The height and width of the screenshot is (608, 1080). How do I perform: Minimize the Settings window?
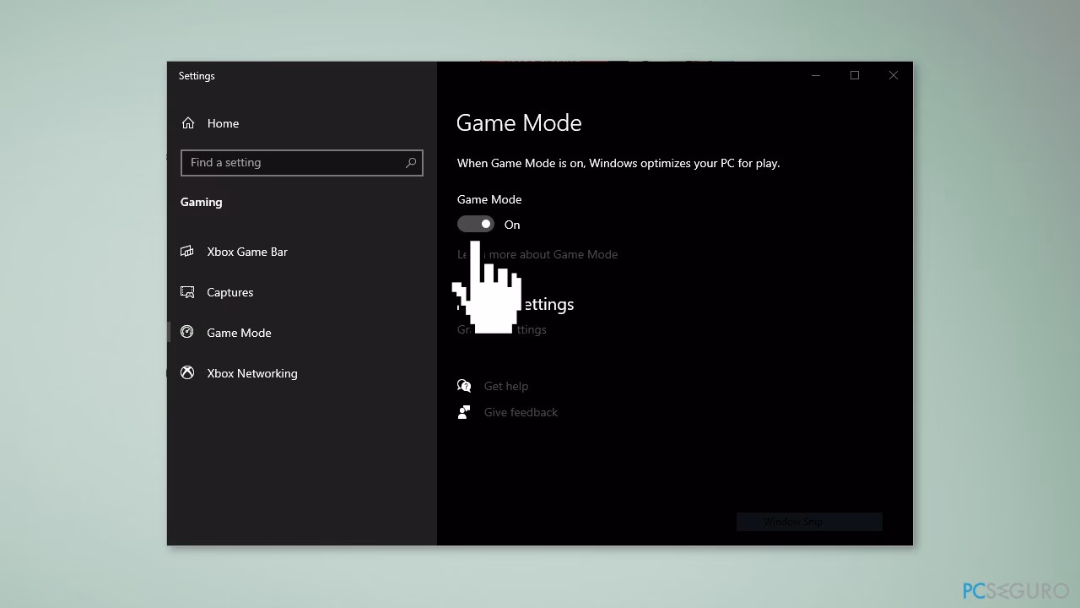(816, 75)
